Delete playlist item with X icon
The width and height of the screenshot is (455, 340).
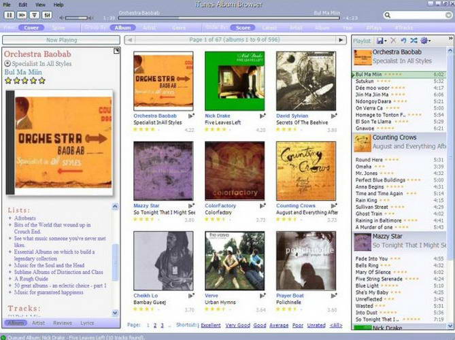[x=393, y=41]
